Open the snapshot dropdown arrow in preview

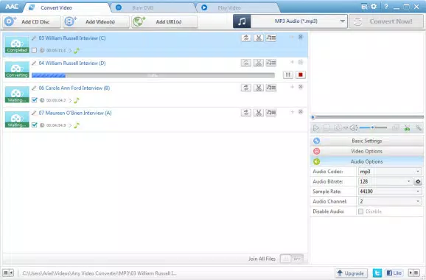point(346,128)
